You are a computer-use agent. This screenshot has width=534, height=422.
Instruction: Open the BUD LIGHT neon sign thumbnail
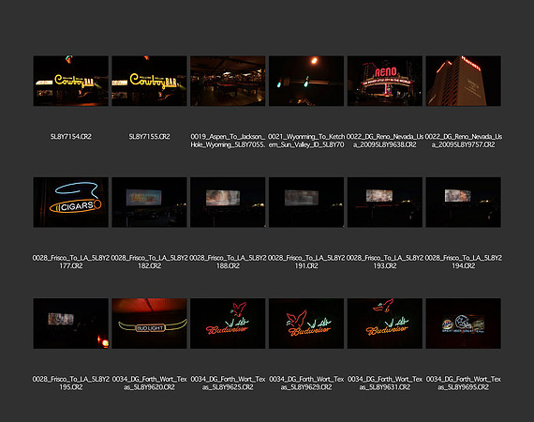pos(149,324)
